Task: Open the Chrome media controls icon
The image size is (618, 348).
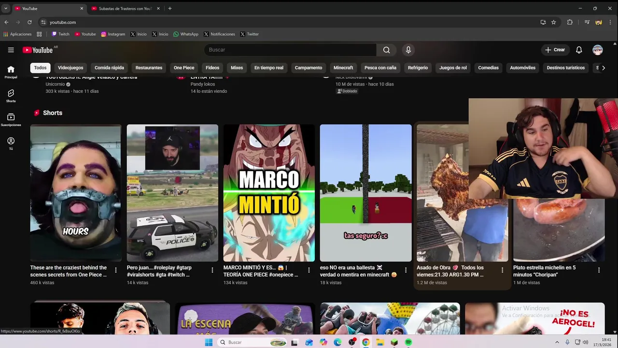Action: click(587, 22)
